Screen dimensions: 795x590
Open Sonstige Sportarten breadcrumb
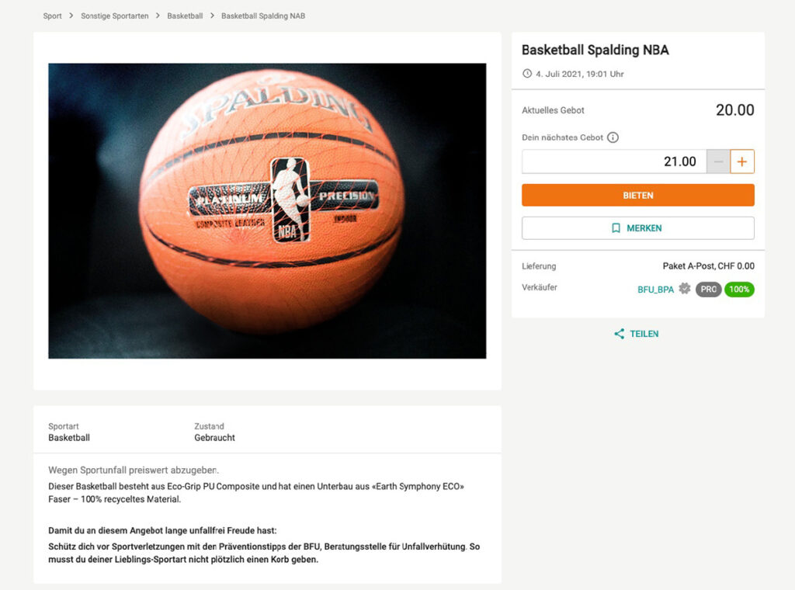[115, 16]
